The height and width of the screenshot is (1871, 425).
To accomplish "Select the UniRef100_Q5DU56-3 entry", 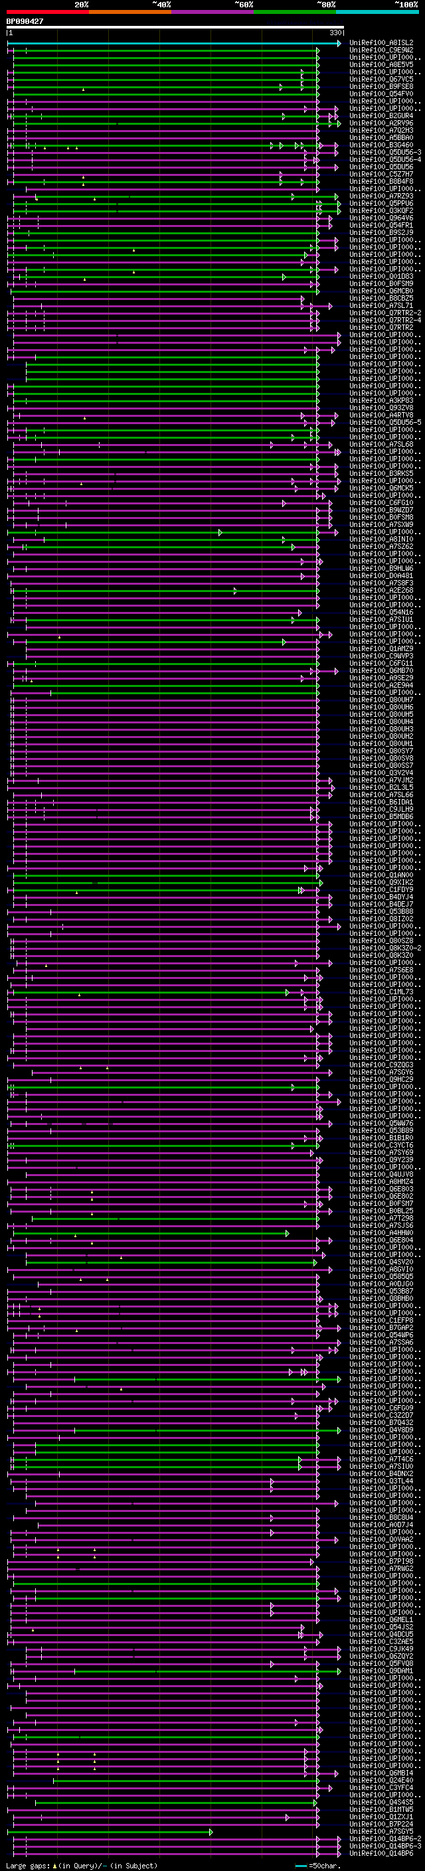I will (x=385, y=152).
